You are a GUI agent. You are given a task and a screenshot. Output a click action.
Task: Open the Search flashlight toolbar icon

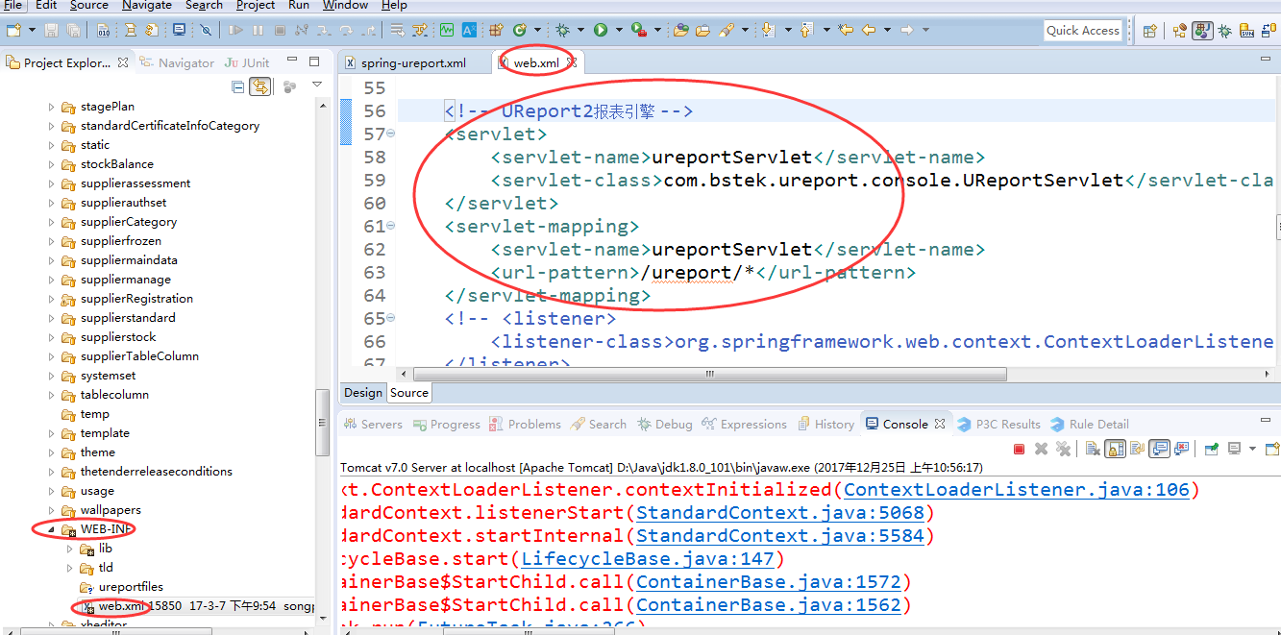pyautogui.click(x=727, y=30)
